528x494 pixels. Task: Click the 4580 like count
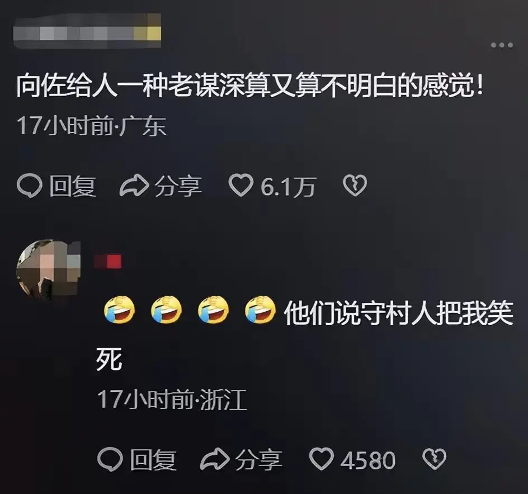(x=367, y=460)
